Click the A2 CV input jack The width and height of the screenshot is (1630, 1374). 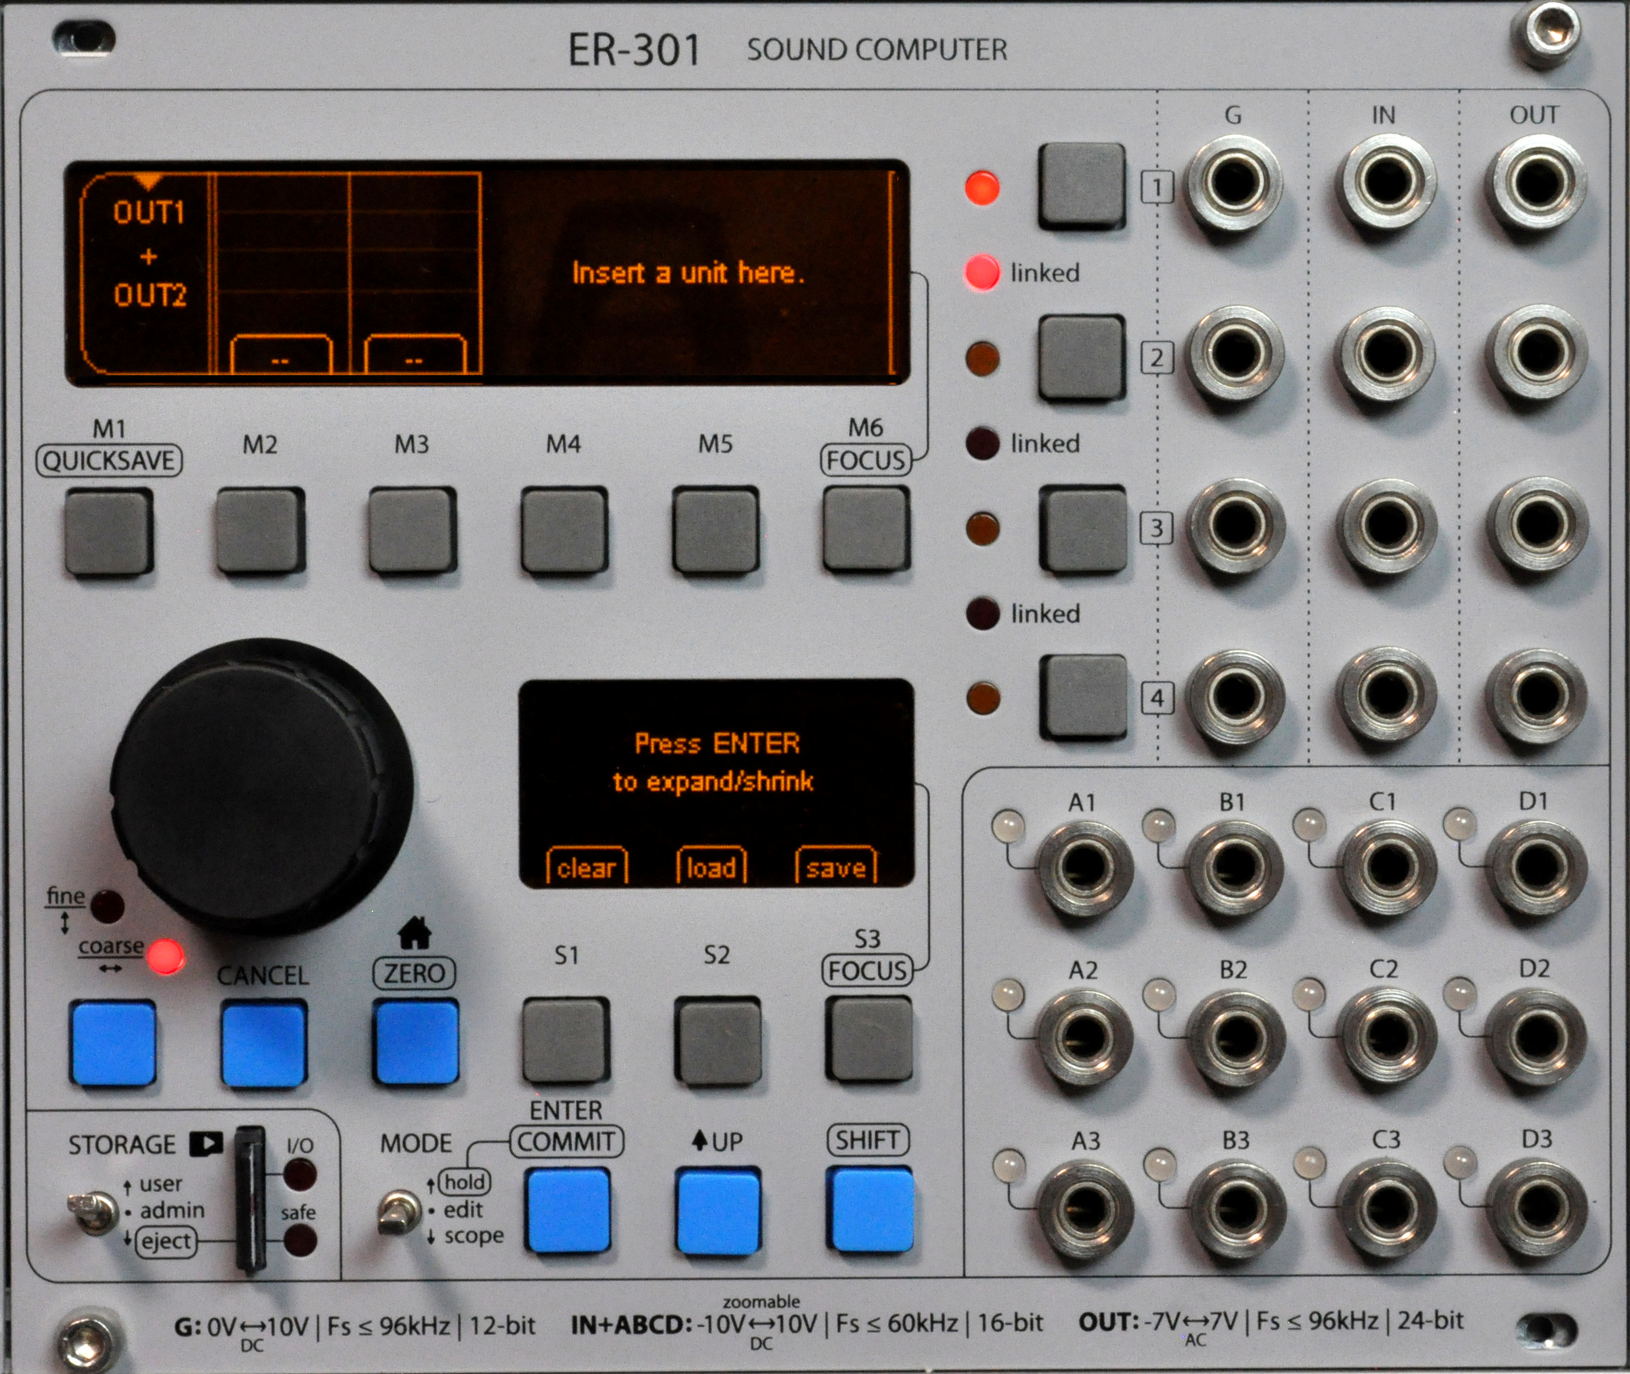tap(1085, 1037)
